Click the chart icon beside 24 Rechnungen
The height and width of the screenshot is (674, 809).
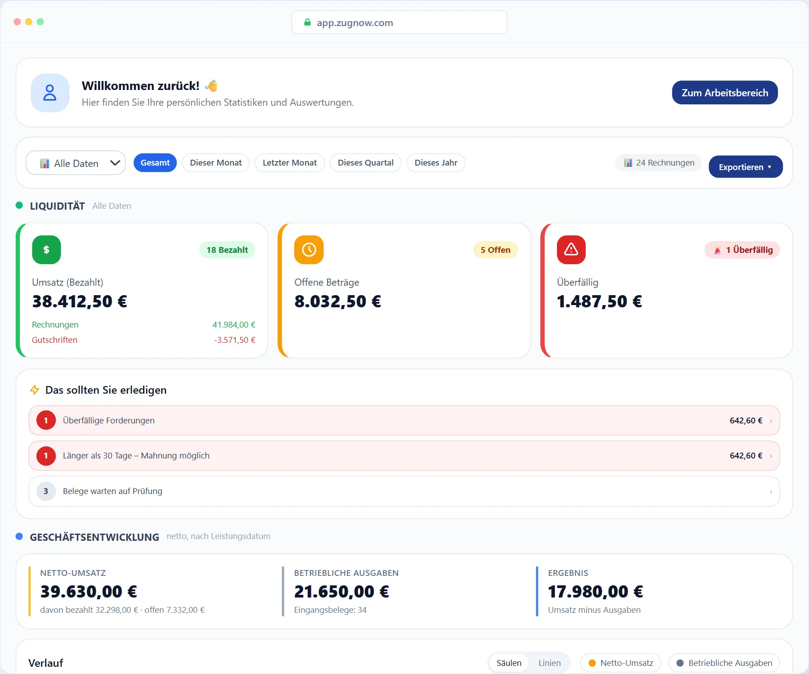pos(628,162)
